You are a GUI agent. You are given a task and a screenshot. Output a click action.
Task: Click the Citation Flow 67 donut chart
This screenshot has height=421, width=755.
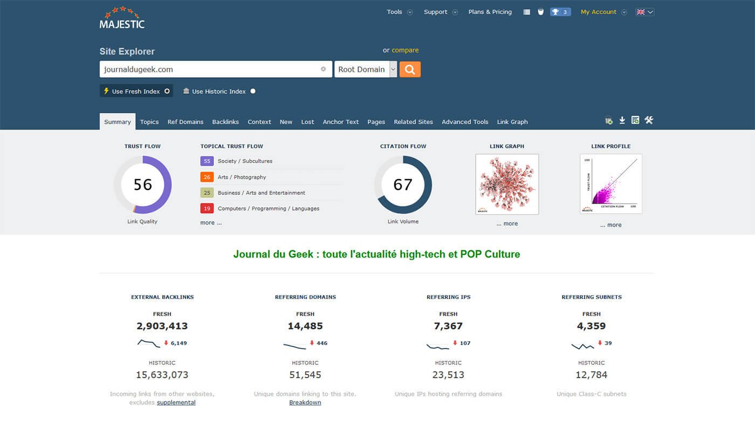point(403,185)
